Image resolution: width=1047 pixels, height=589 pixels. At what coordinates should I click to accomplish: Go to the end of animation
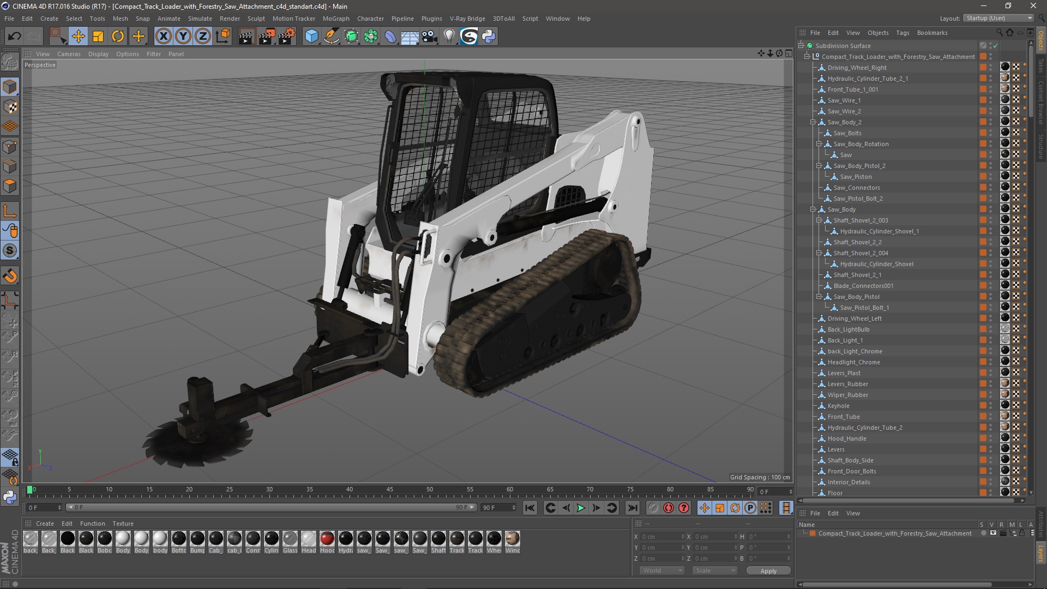(632, 508)
